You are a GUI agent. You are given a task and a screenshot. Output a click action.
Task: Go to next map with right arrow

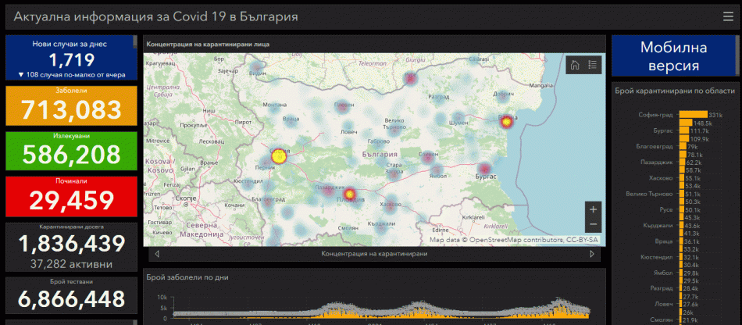click(591, 254)
